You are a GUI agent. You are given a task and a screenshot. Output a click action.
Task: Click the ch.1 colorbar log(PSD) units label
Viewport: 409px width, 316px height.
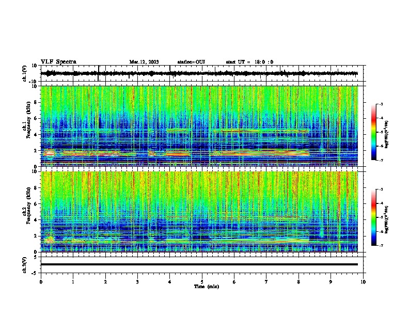pyautogui.click(x=387, y=135)
